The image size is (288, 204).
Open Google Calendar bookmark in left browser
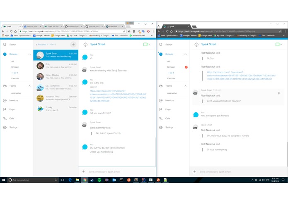tap(41, 36)
